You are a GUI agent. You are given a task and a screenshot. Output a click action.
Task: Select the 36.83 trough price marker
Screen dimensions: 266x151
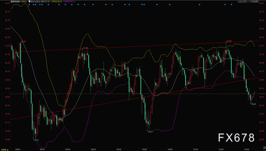tap(150, 132)
